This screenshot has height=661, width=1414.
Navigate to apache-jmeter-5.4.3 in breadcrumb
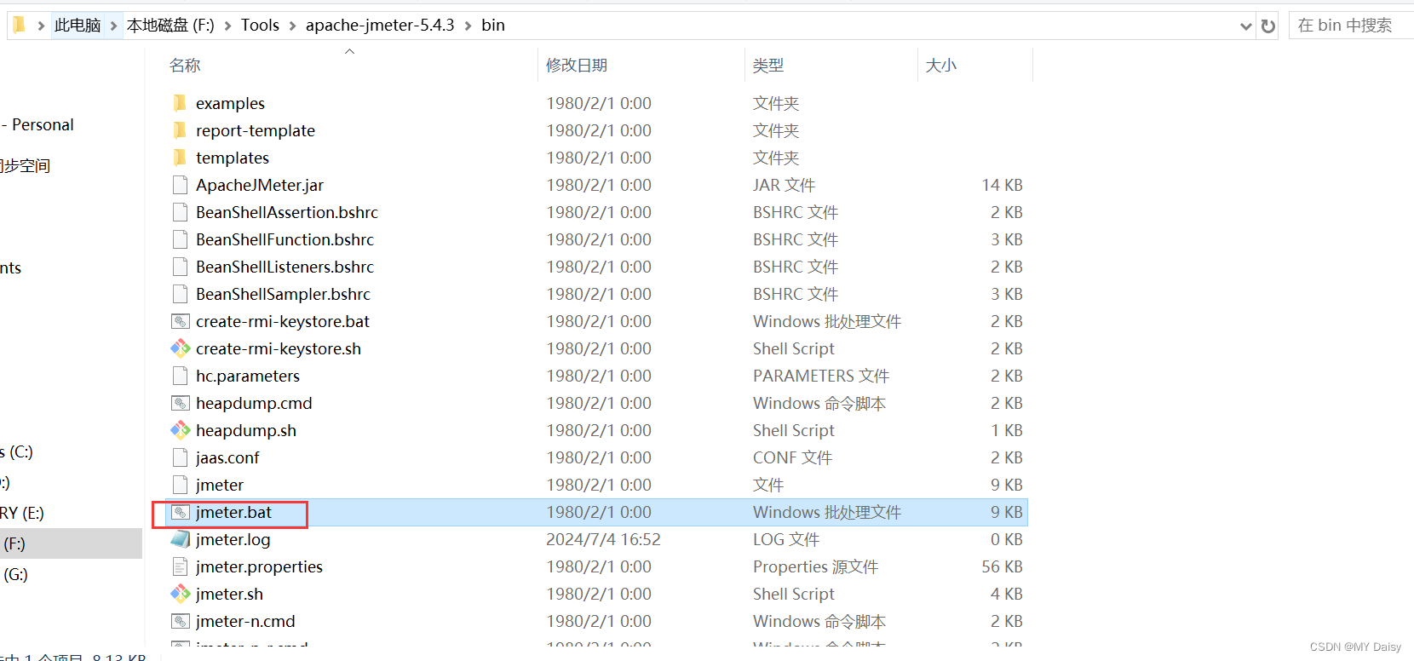click(380, 26)
